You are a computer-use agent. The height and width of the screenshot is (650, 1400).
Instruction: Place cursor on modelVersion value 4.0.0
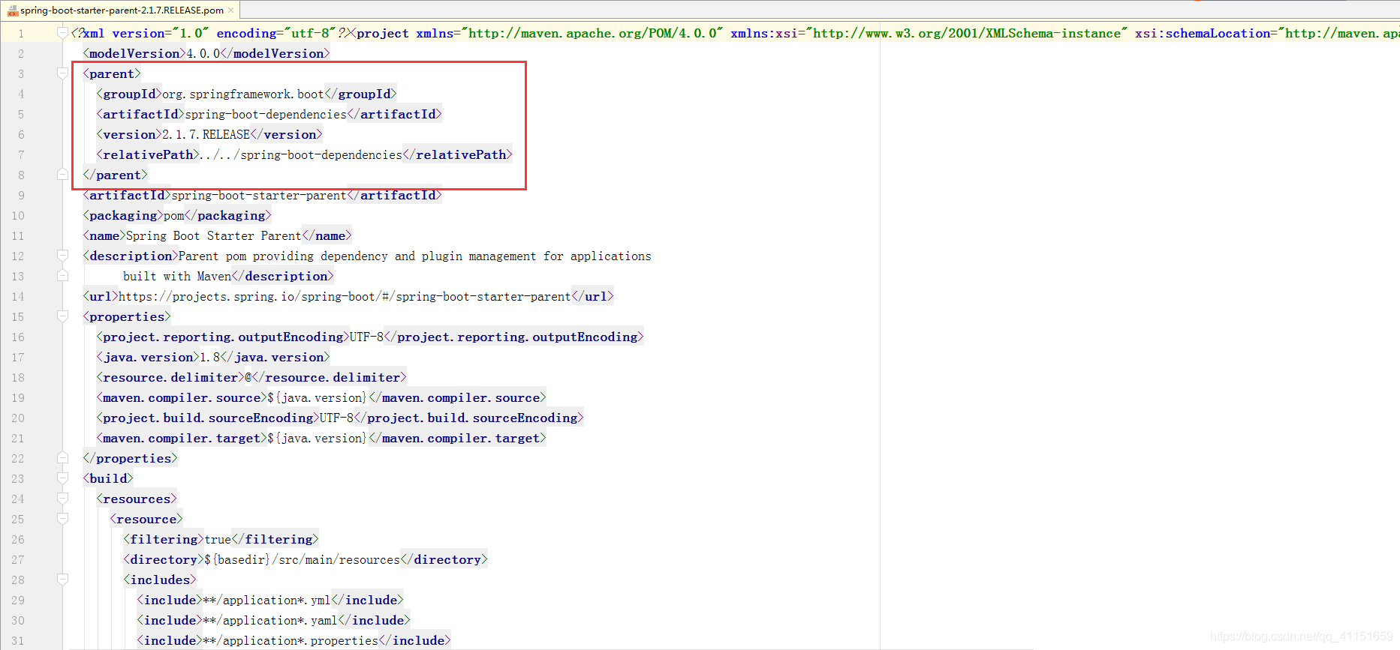203,53
